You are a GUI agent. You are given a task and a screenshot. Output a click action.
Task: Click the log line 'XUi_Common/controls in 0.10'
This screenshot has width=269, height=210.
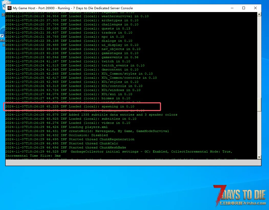click(81, 78)
